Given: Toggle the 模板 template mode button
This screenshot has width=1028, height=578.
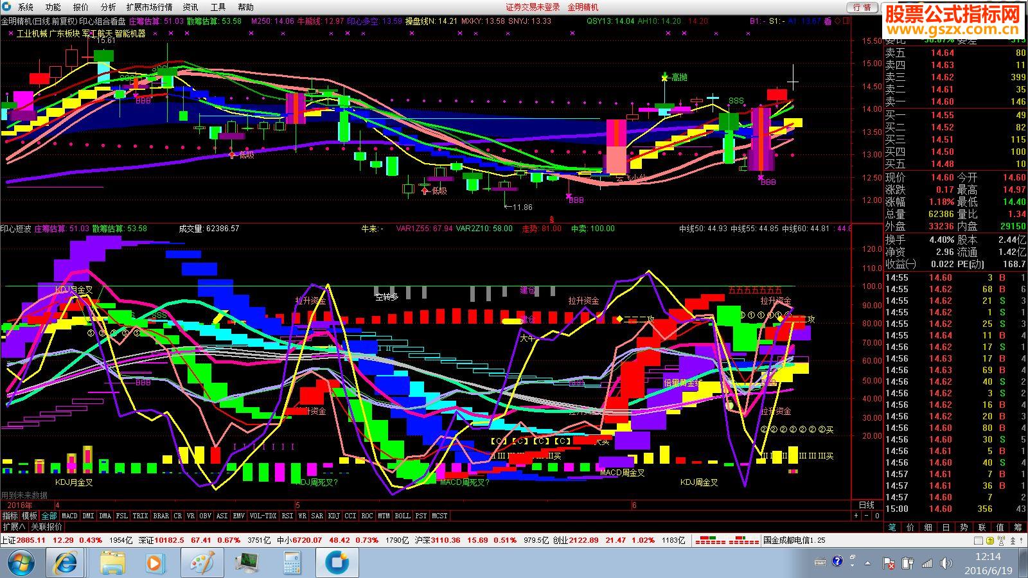Looking at the screenshot, I should pos(30,516).
